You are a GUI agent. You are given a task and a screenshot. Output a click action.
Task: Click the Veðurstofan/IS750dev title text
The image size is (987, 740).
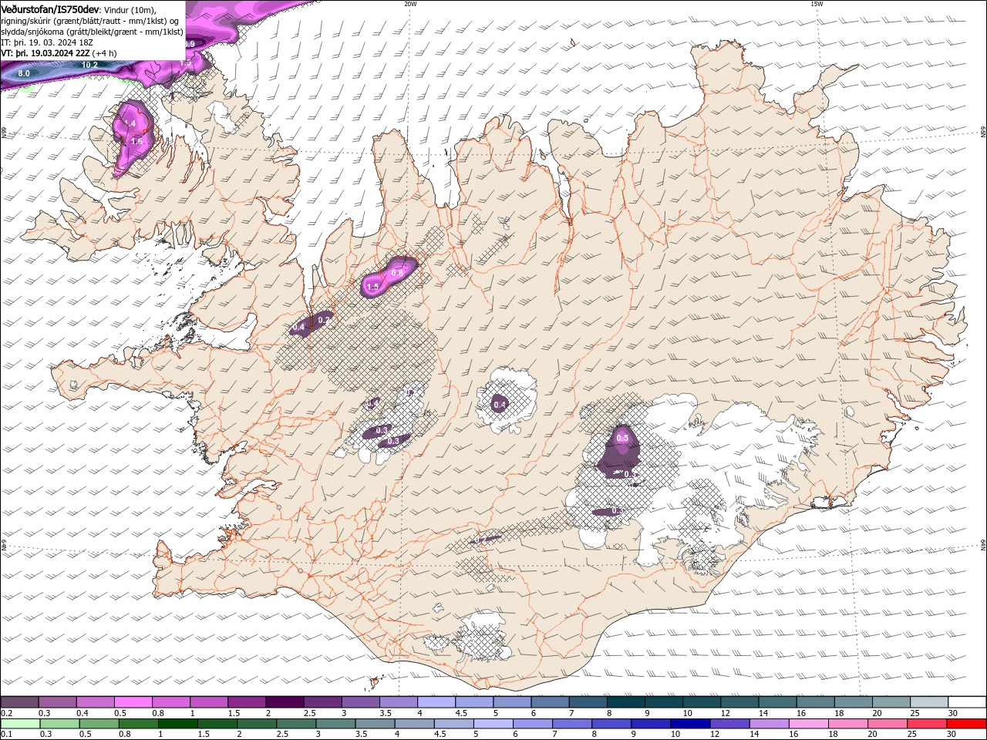50,9
